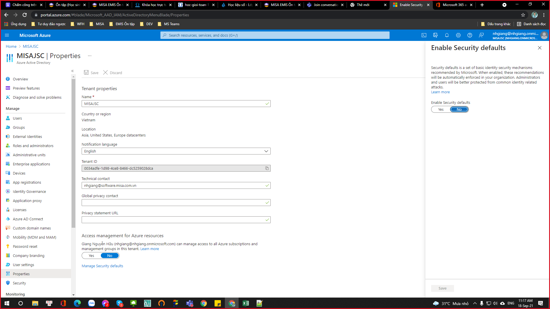This screenshot has width=550, height=309.
Task: Set Enable Security defaults to Yes
Action: [441, 109]
